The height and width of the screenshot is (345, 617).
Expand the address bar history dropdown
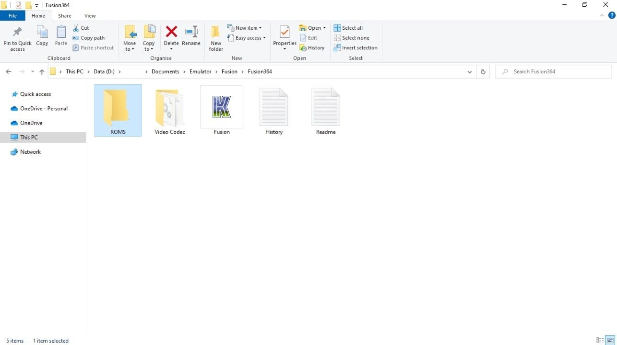[469, 72]
